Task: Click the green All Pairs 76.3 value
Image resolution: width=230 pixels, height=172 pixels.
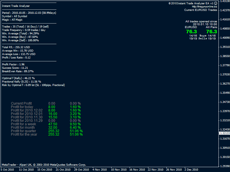Action: [x=211, y=32]
